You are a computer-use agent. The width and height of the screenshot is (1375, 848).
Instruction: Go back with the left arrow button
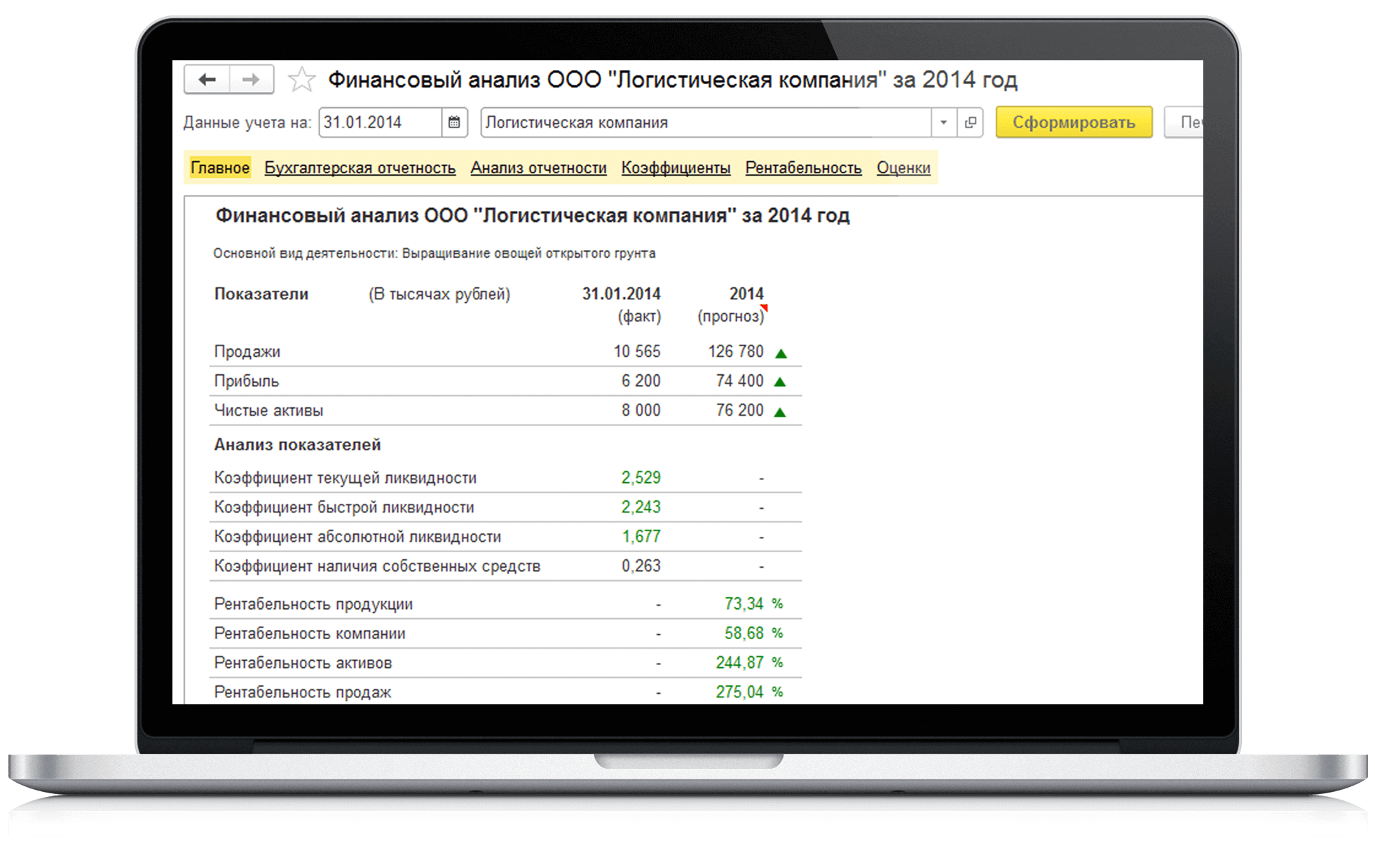pyautogui.click(x=207, y=80)
